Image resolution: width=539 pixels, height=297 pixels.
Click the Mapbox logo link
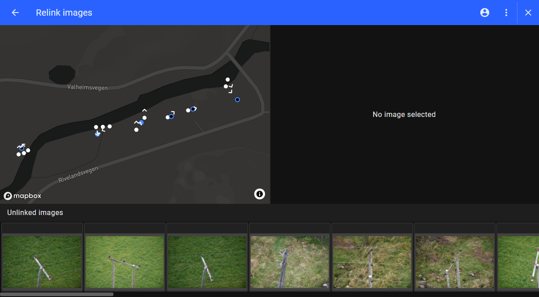[x=23, y=196]
